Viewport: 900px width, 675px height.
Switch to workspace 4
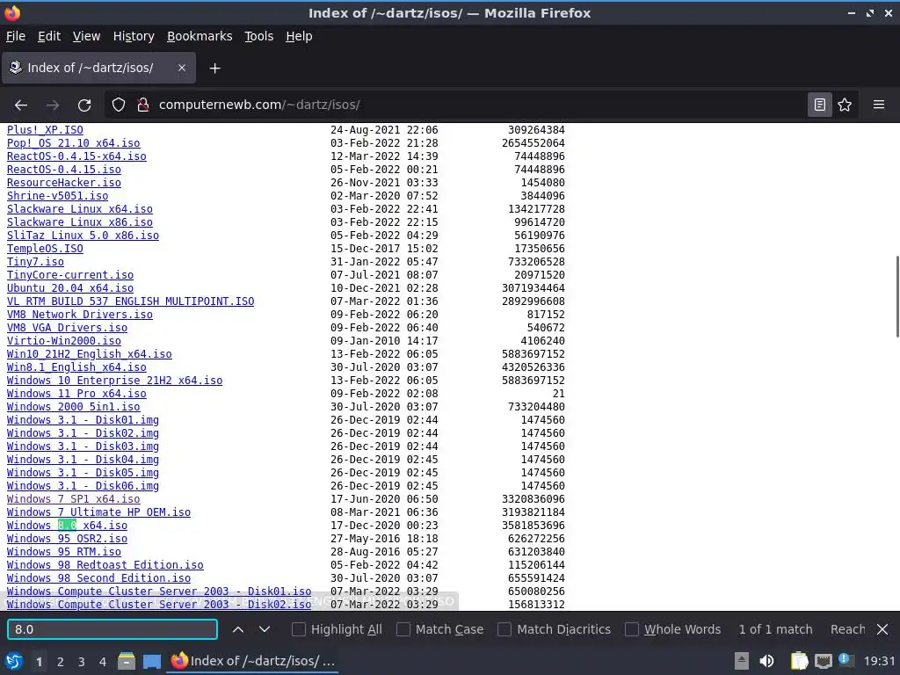click(x=102, y=662)
